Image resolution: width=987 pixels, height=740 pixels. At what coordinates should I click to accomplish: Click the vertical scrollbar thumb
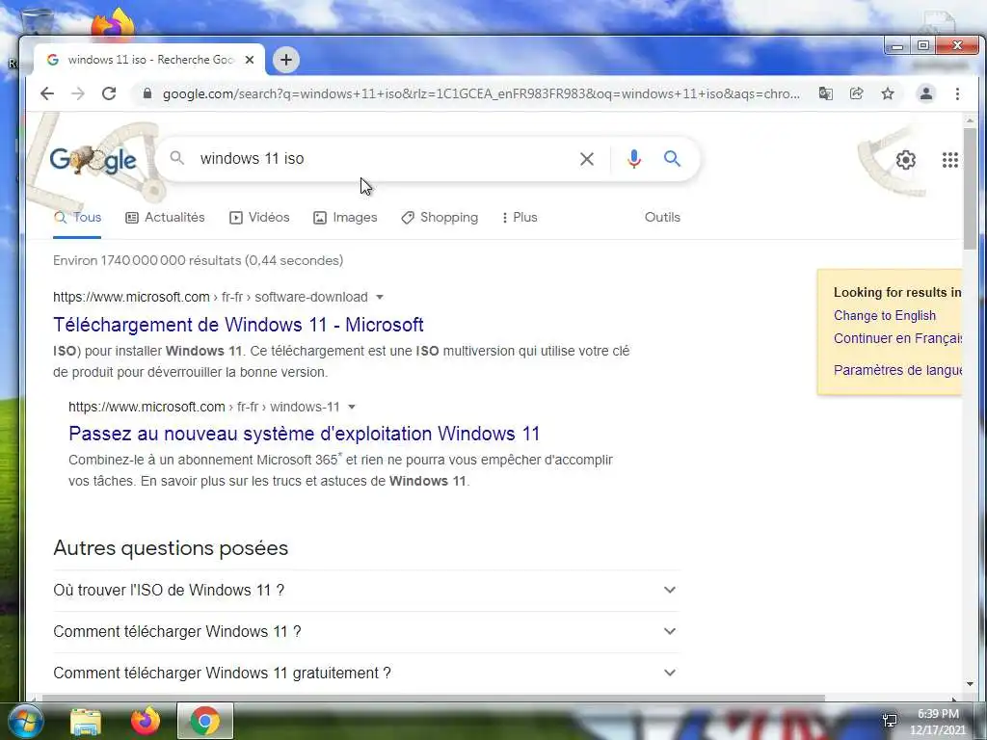click(x=970, y=189)
